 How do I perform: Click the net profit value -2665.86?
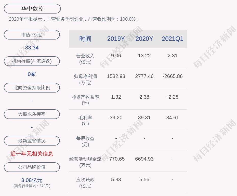click(x=173, y=76)
